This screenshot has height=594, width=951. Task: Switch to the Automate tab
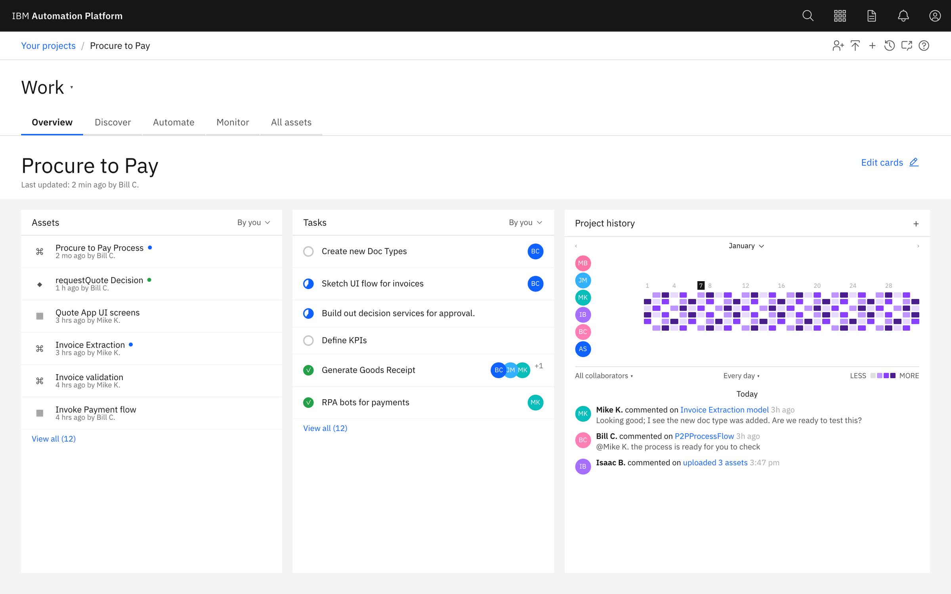click(174, 122)
